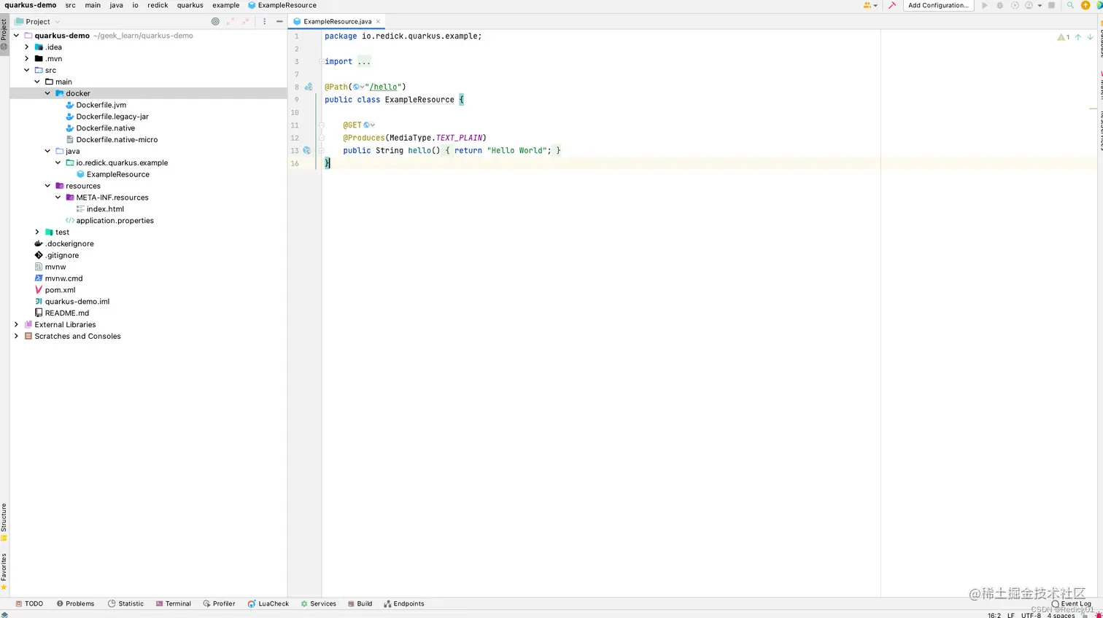This screenshot has height=618, width=1103.
Task: Collapse the java folder
Action: pos(48,151)
